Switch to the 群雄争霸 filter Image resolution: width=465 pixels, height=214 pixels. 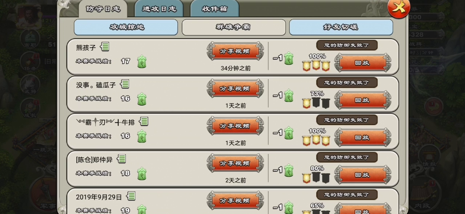(x=234, y=27)
